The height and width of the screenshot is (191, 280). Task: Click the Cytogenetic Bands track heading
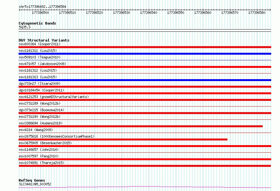click(x=37, y=23)
